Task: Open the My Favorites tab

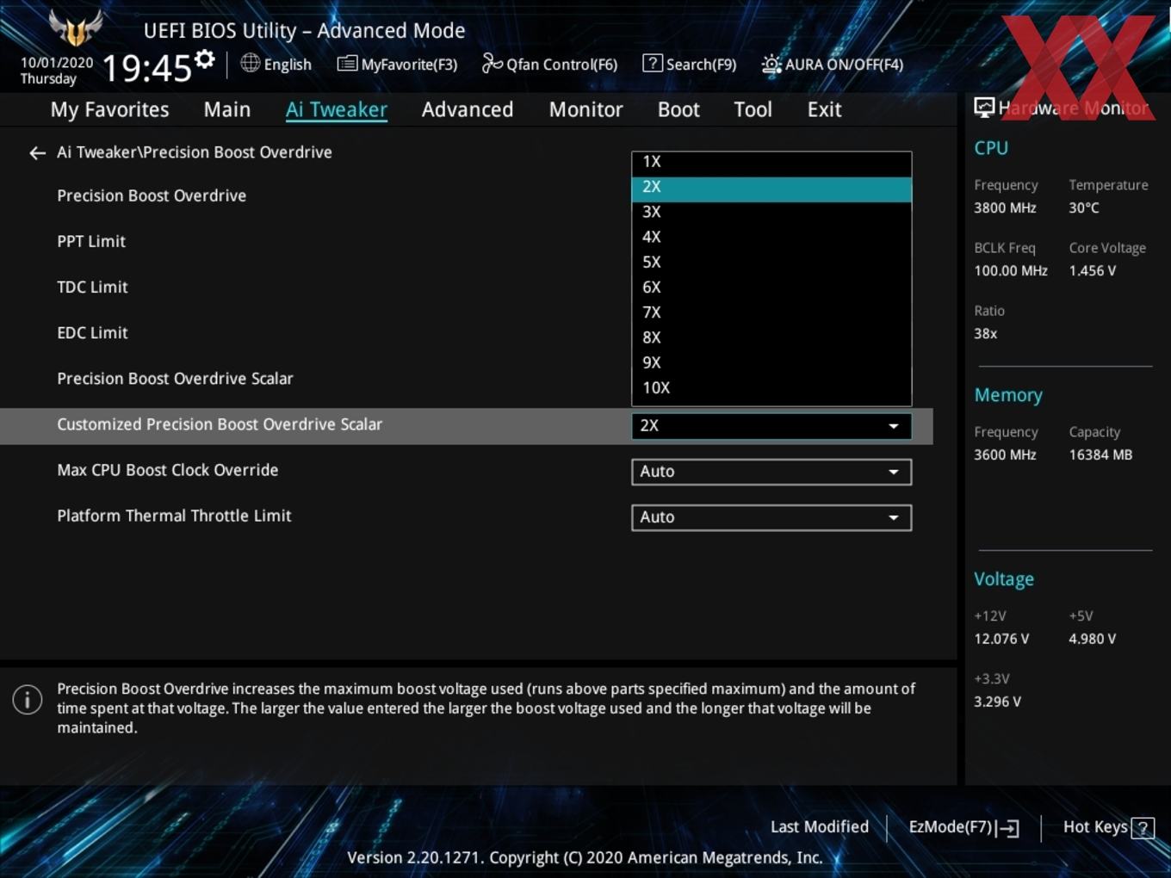Action: [109, 109]
